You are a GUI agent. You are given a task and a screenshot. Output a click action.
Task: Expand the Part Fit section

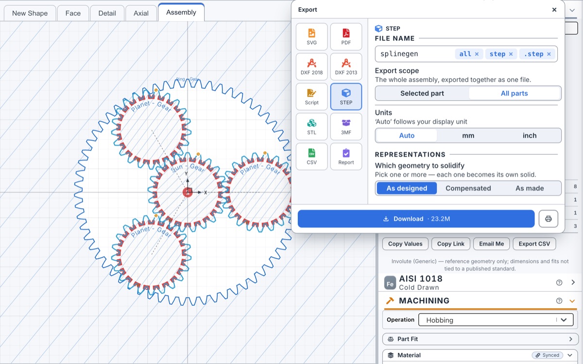[x=571, y=339]
